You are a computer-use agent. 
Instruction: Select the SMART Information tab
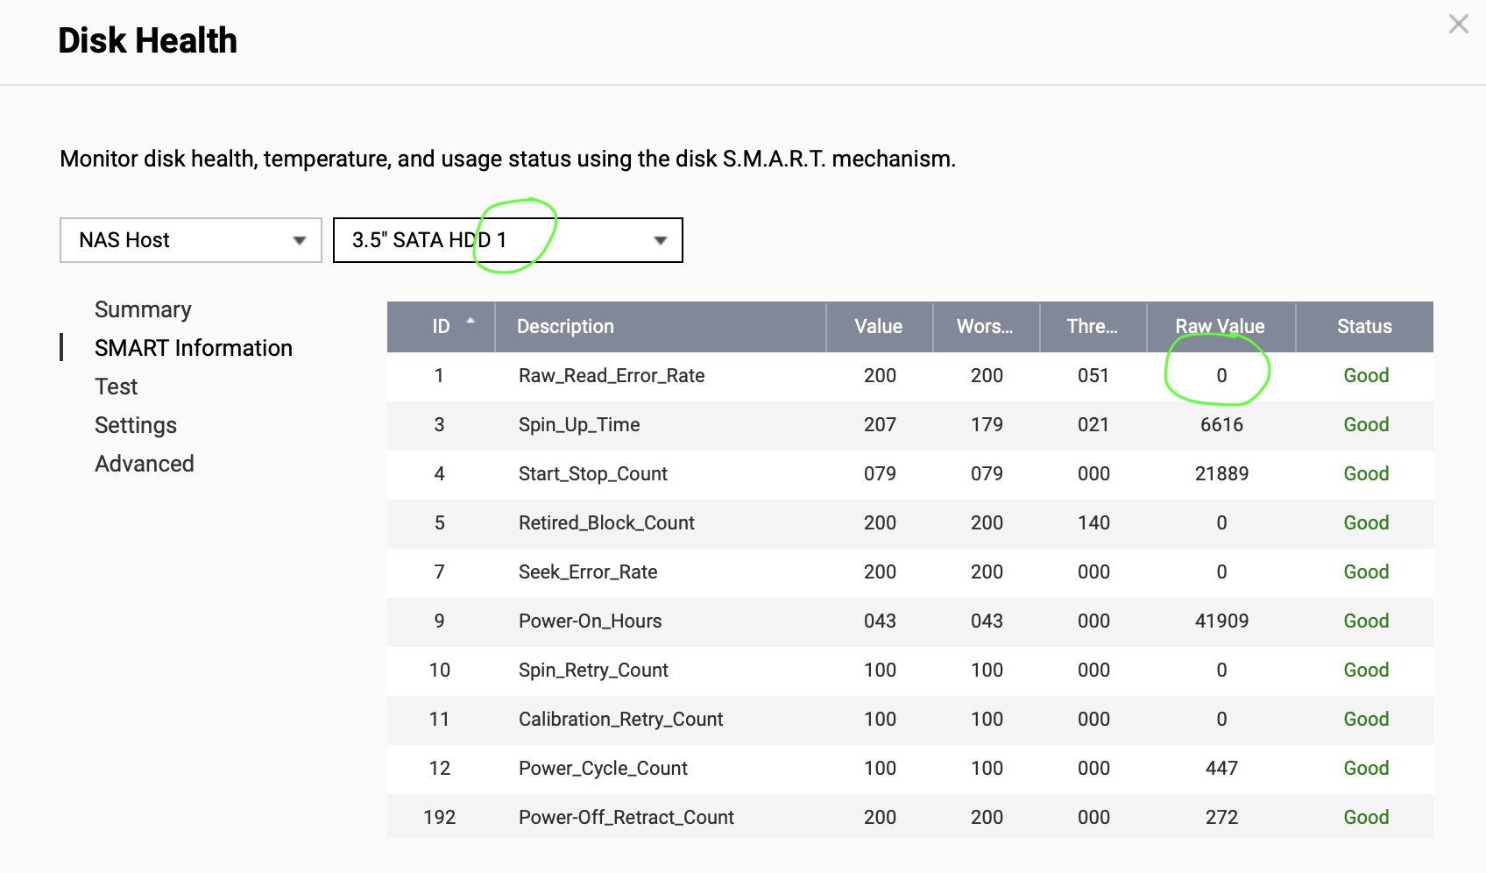(x=193, y=348)
